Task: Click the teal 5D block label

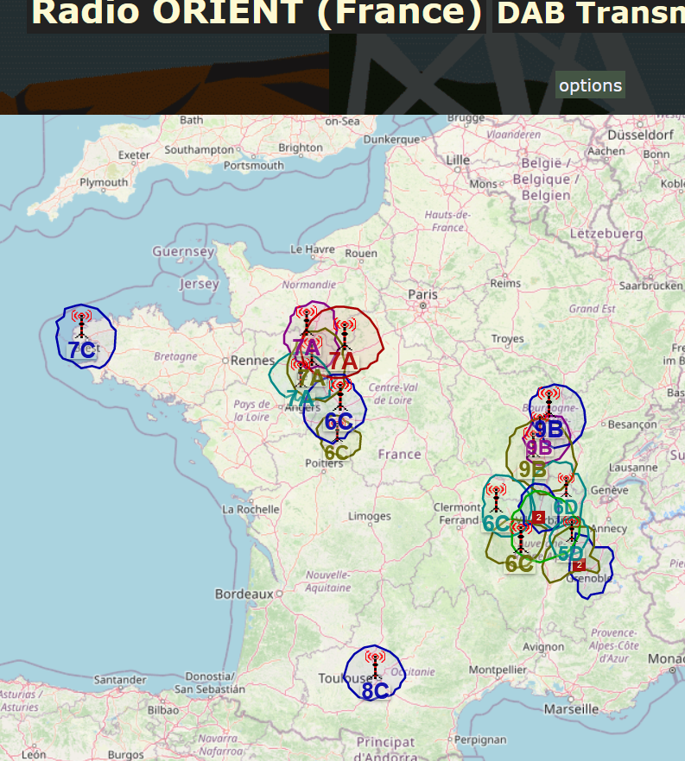Action: (x=570, y=553)
